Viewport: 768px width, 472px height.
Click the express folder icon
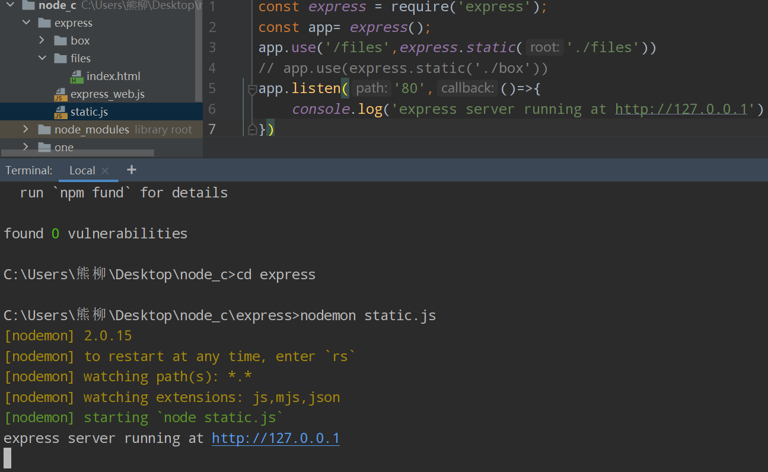pos(46,23)
